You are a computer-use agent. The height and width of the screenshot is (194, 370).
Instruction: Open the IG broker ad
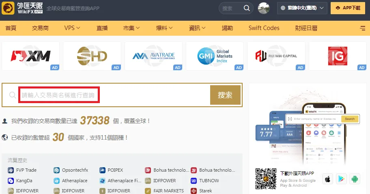pyautogui.click(x=338, y=56)
